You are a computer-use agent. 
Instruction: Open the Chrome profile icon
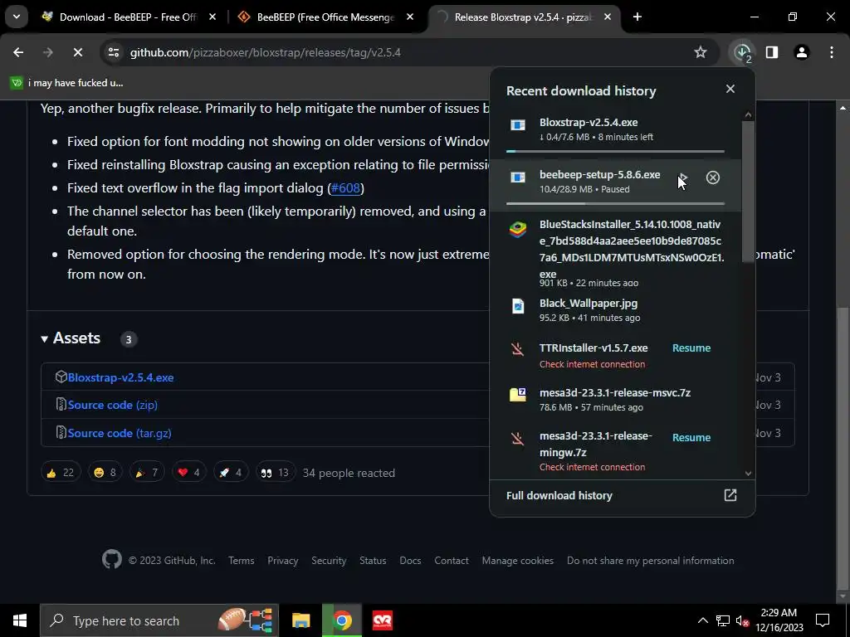tap(802, 52)
